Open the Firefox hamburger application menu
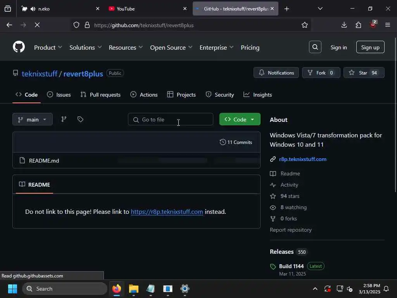The height and width of the screenshot is (298, 397). click(x=388, y=25)
